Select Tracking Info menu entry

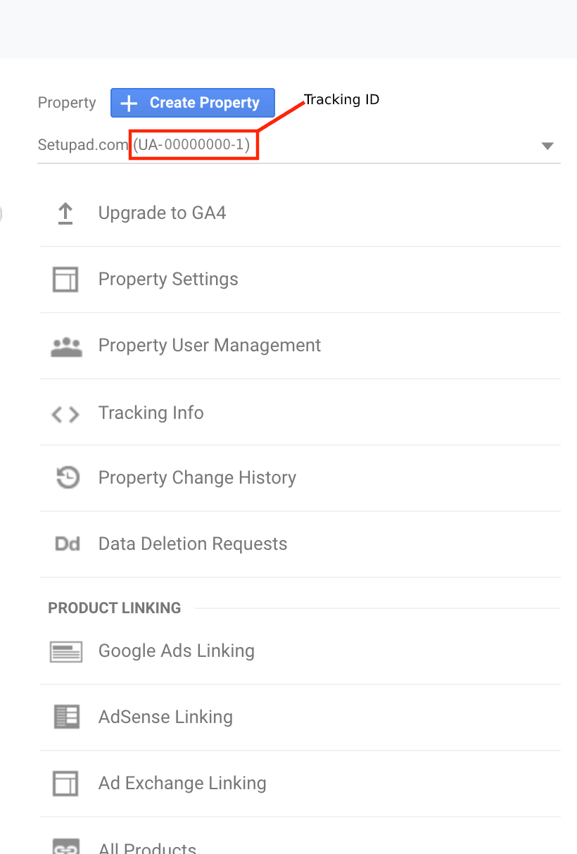coord(151,414)
